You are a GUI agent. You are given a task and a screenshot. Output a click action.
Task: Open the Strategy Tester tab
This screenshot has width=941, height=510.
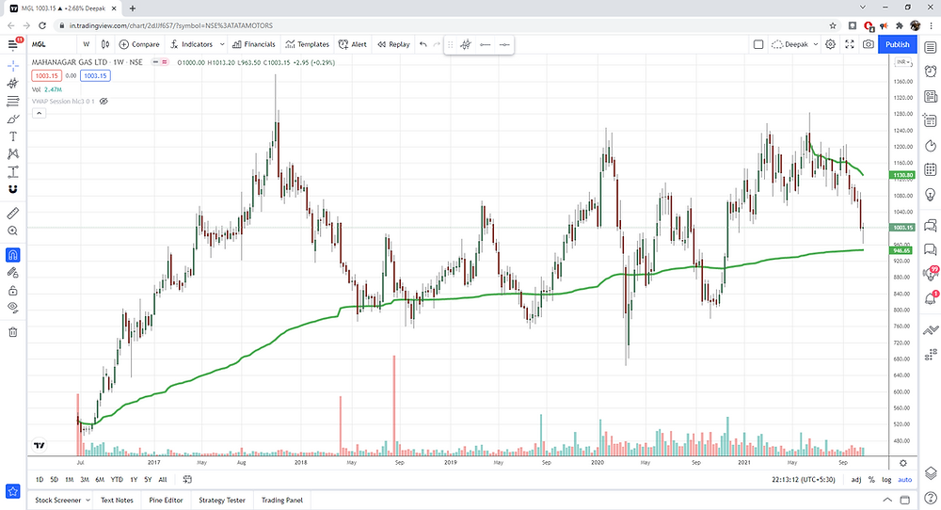222,500
